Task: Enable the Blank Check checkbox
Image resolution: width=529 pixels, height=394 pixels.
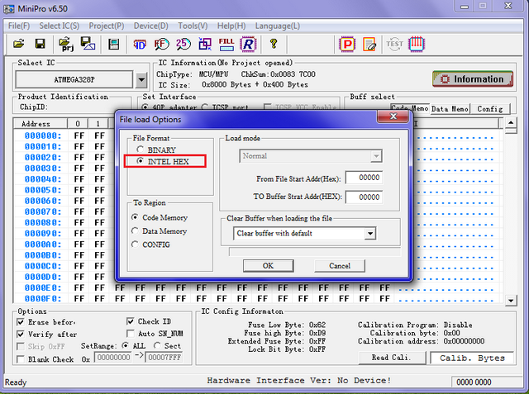Action: point(21,359)
